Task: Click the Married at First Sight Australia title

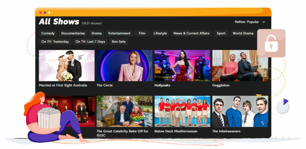Action: tap(63, 86)
